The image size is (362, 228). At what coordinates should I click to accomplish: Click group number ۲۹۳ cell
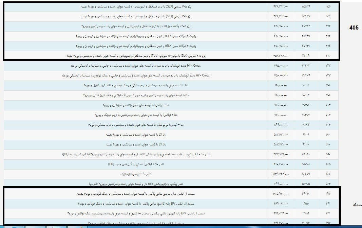pyautogui.click(x=328, y=194)
